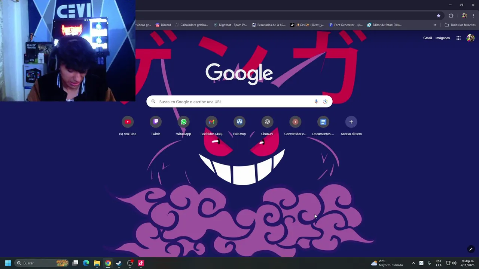Open Editor de fotos: Pixlr bookmark
Screen dimensions: 479x269
[x=384, y=25]
